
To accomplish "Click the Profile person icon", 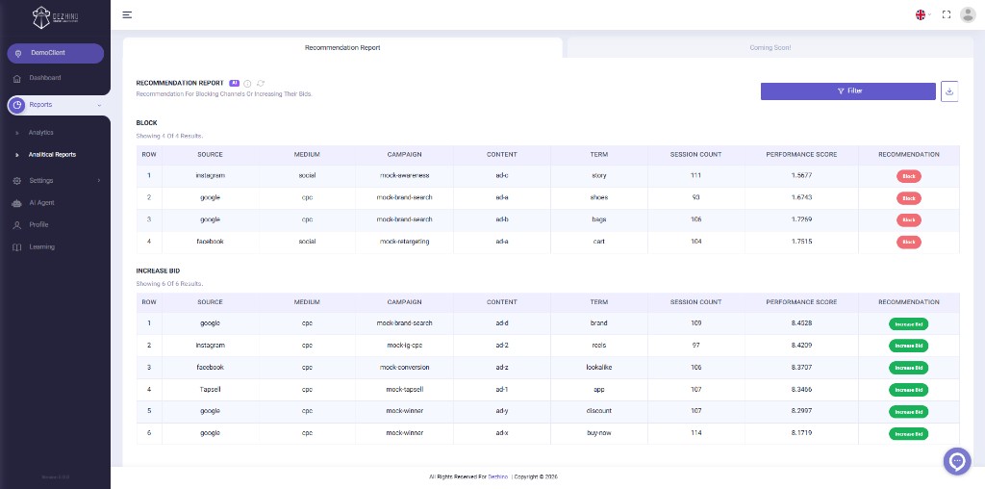I will [x=17, y=225].
